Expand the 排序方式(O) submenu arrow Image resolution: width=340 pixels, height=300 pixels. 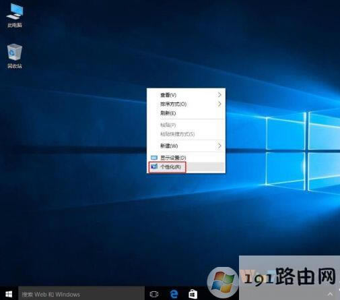(219, 104)
